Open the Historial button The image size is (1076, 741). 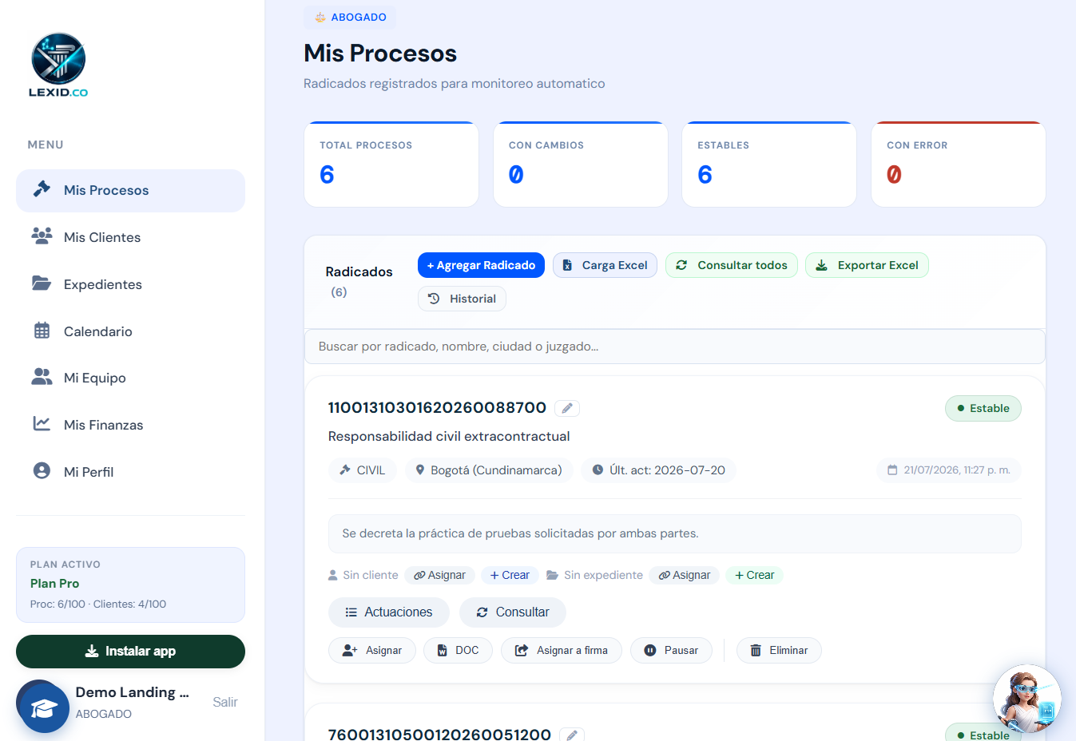click(462, 299)
